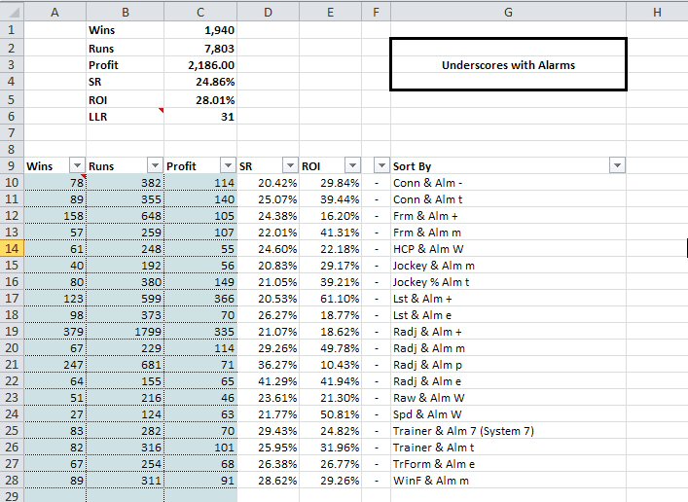The image size is (688, 502).
Task: Open the ROI column filter dropdown
Action: pyautogui.click(x=352, y=166)
